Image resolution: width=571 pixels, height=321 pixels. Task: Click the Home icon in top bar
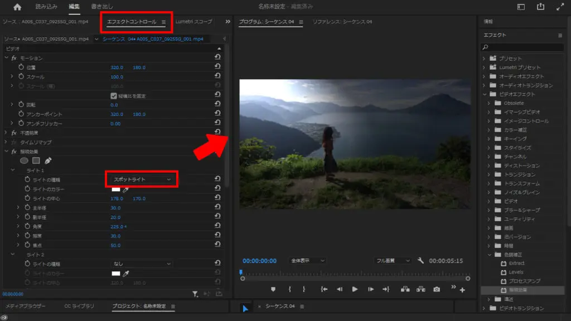click(17, 7)
